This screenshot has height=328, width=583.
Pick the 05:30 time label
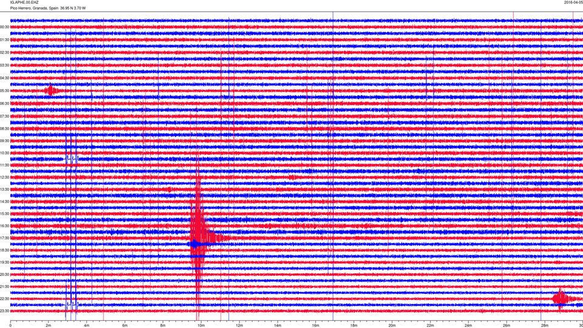tap(4, 91)
